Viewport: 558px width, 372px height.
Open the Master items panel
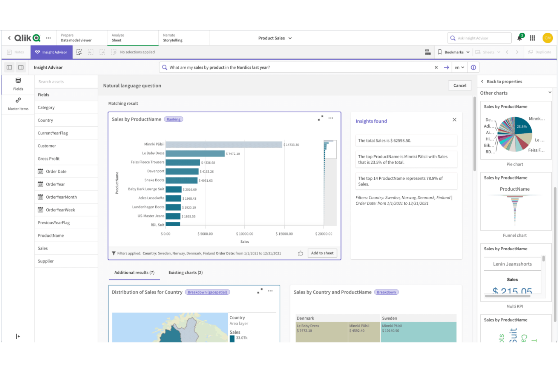[x=18, y=104]
